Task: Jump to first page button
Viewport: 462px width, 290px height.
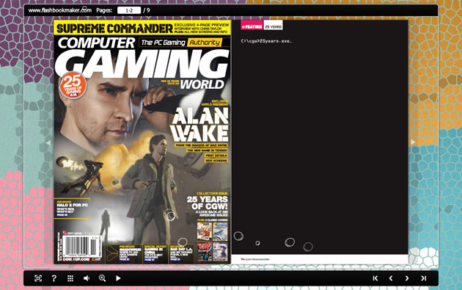Action: click(x=375, y=278)
